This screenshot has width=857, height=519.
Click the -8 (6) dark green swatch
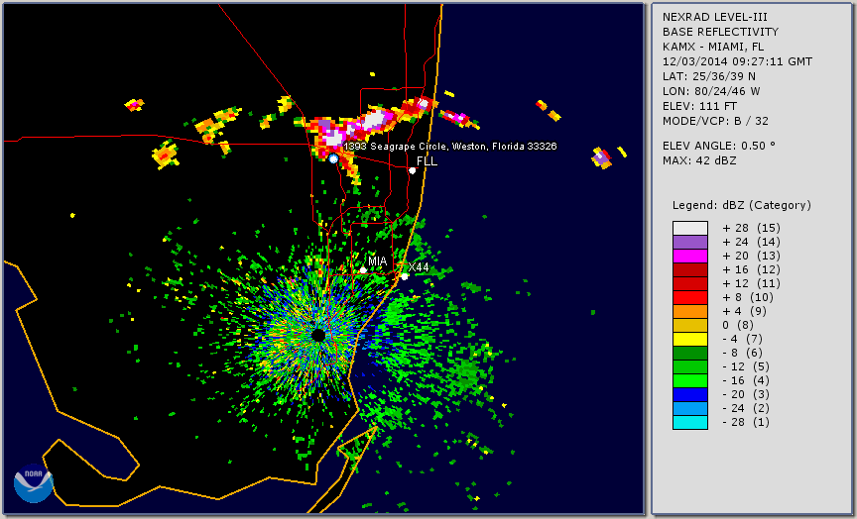tap(690, 353)
